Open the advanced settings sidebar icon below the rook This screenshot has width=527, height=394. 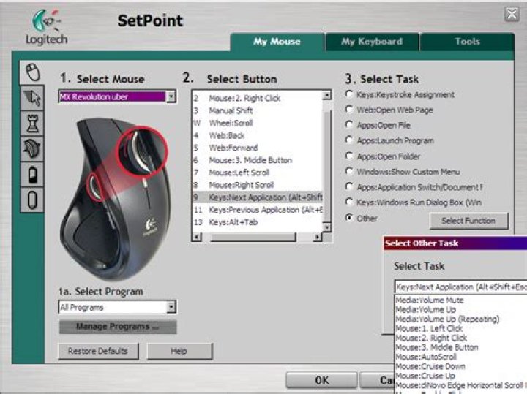tap(33, 149)
